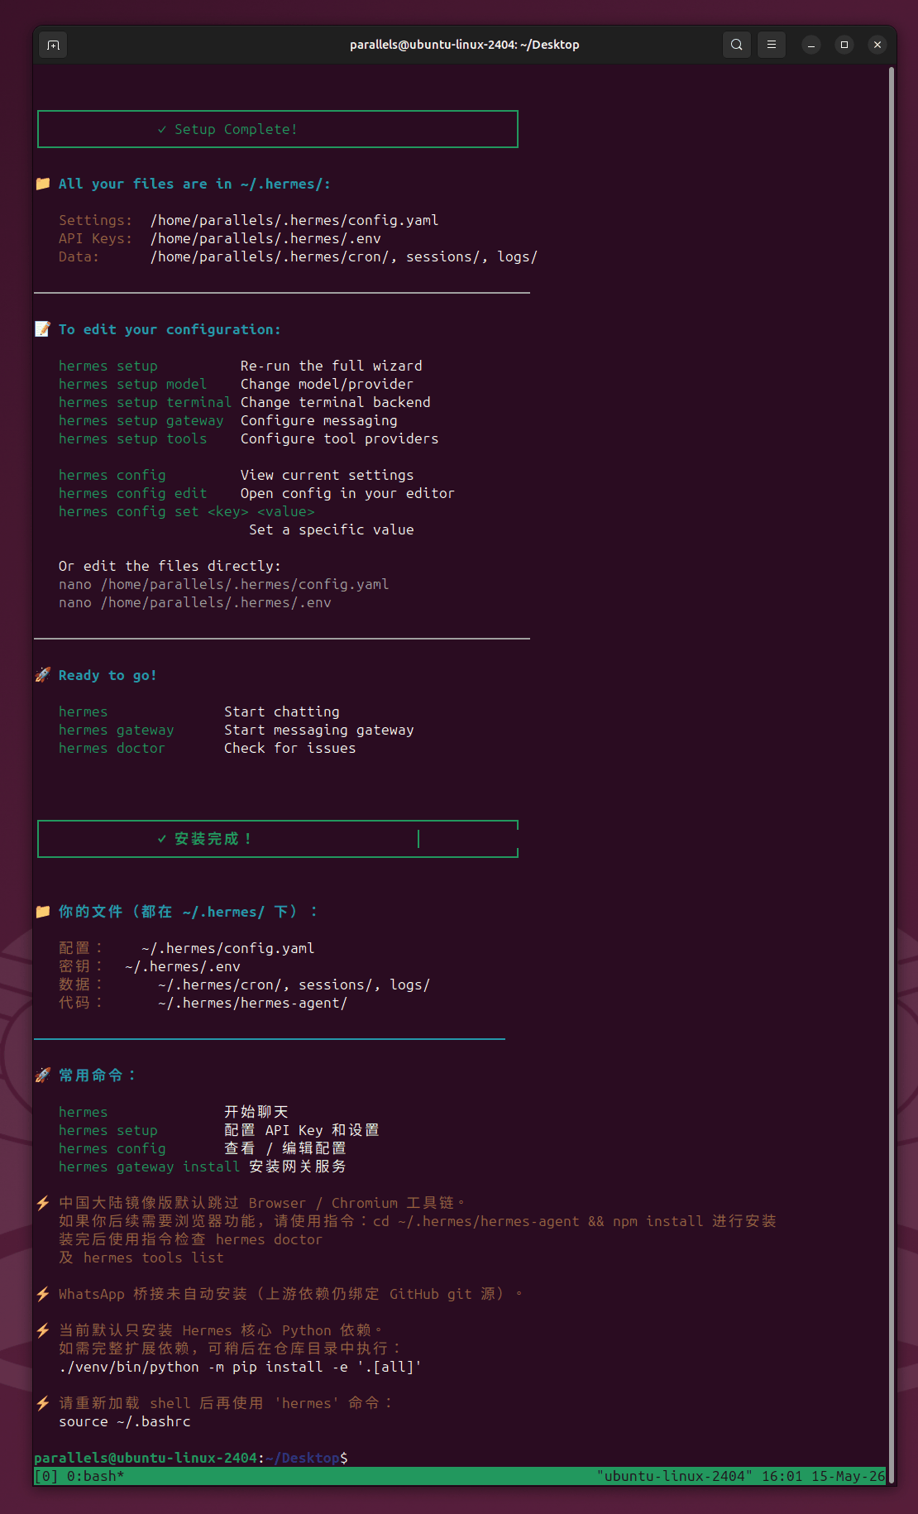Click 'nano /home/parallels/.hermes/config.yaml' line
Viewport: 918px width, 1514px height.
coord(223,584)
